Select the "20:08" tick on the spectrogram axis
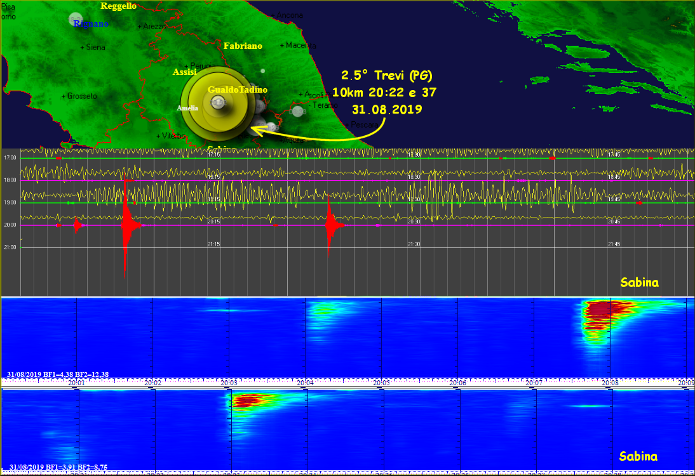695x476 pixels. pos(610,383)
